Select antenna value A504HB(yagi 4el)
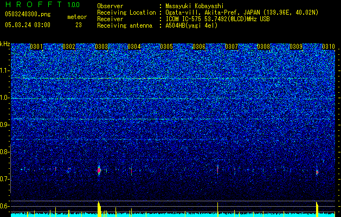The width and height of the screenshot is (341, 217). pos(191,25)
